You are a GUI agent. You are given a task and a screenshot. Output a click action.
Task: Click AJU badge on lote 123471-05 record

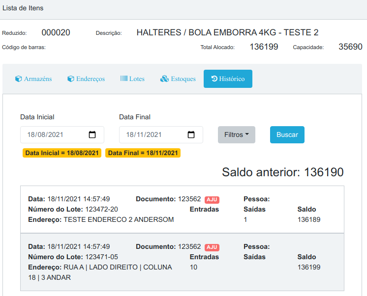(x=212, y=247)
